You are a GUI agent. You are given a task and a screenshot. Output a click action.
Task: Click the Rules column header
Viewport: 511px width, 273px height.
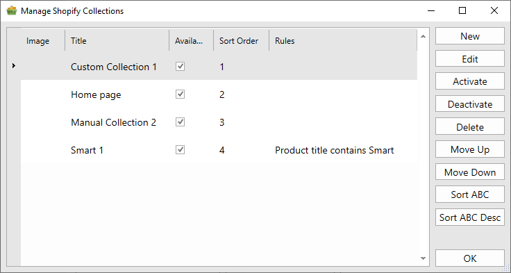(x=343, y=41)
